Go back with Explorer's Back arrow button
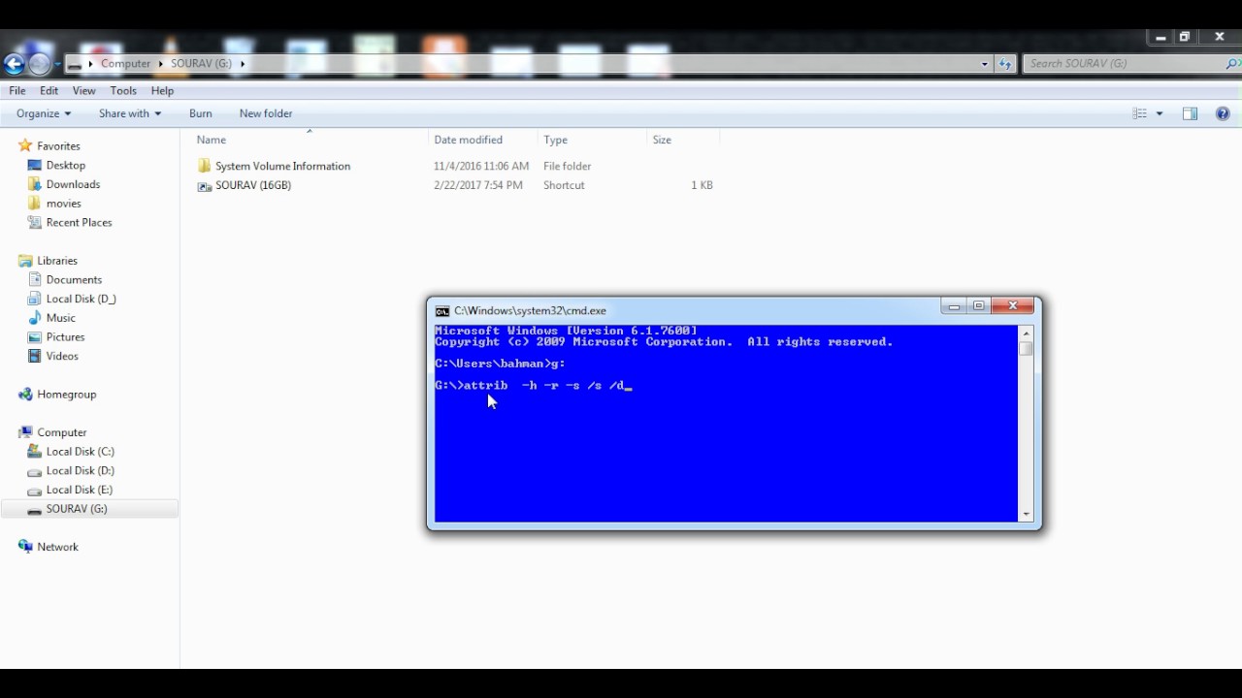Image resolution: width=1242 pixels, height=698 pixels. [14, 64]
